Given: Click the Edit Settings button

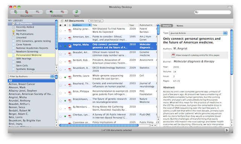Looking at the screenshot, I should pos(96,21).
